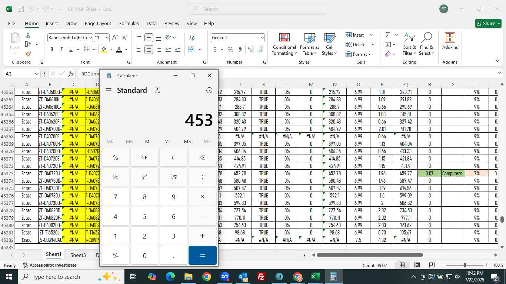
Task: Open the Sheet3 worksheet tab
Action: 78,255
